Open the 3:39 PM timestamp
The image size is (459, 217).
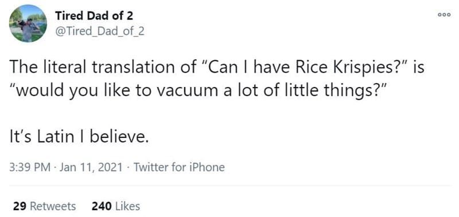pyautogui.click(x=30, y=167)
